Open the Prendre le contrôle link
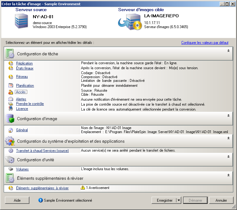Screen dimensions: 237x210 point(30,104)
